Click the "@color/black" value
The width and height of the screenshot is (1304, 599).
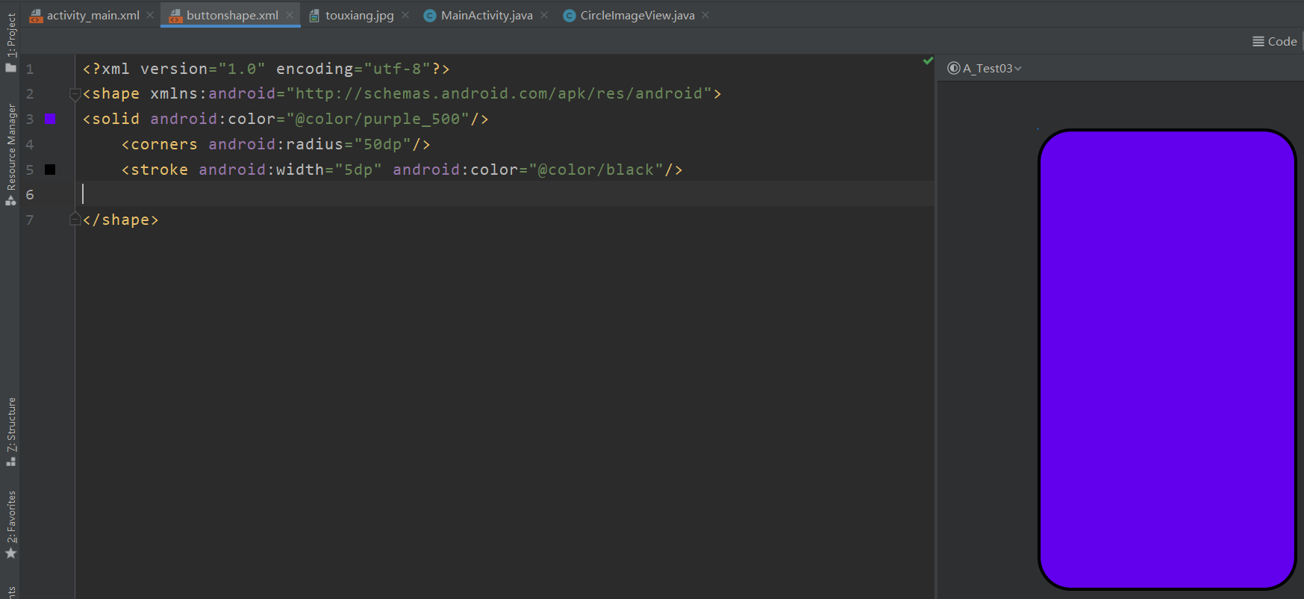coord(596,170)
